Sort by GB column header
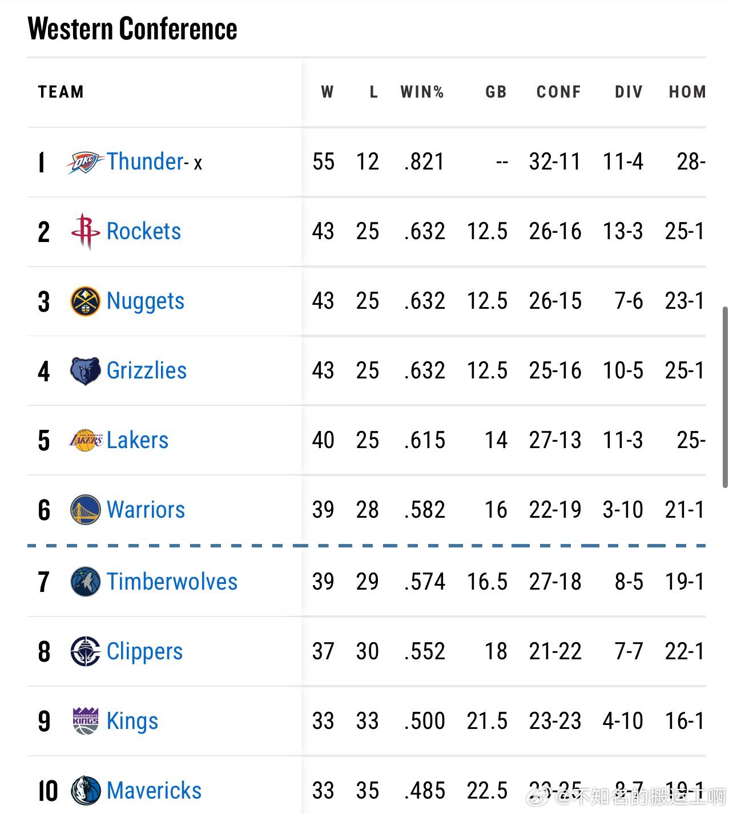Viewport: 733px width, 814px height. click(496, 92)
